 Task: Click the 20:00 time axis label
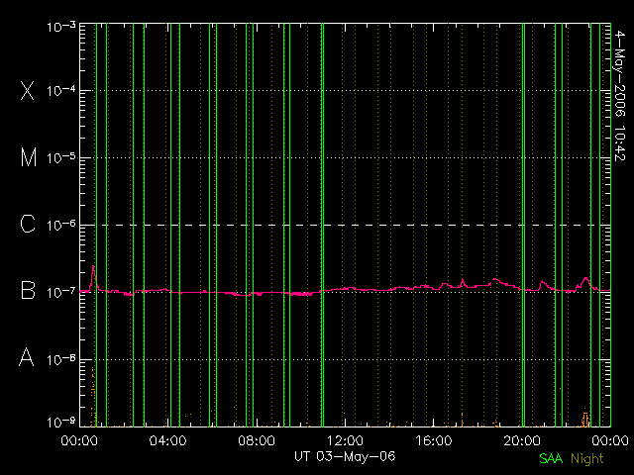pyautogui.click(x=522, y=440)
